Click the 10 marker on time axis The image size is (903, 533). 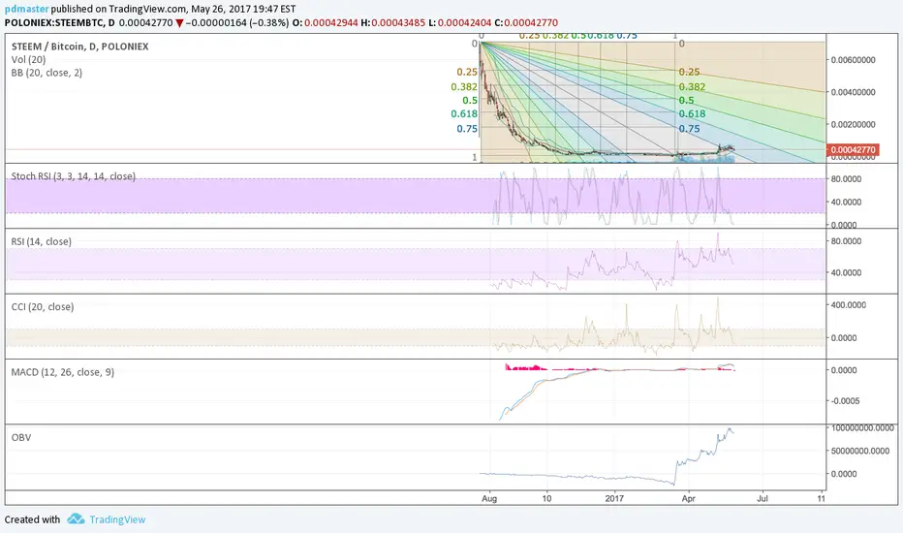pyautogui.click(x=546, y=498)
